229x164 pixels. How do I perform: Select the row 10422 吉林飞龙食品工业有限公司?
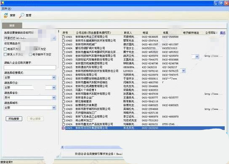91,116
